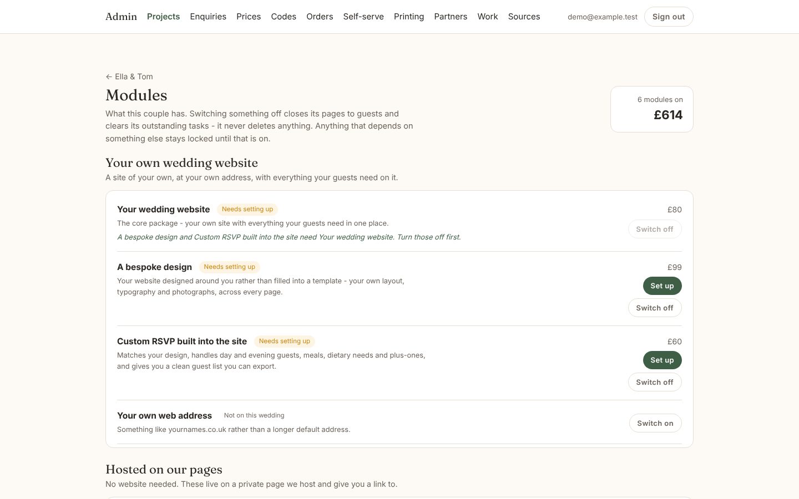
Task: Click the 'Your own wedding website' section heading
Action: click(x=181, y=162)
